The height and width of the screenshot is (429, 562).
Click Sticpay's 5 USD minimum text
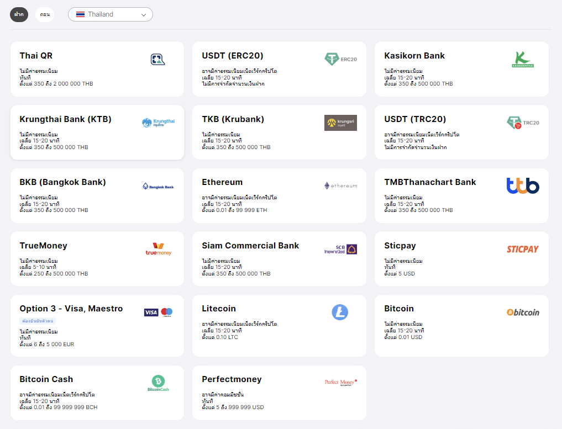[x=400, y=274]
